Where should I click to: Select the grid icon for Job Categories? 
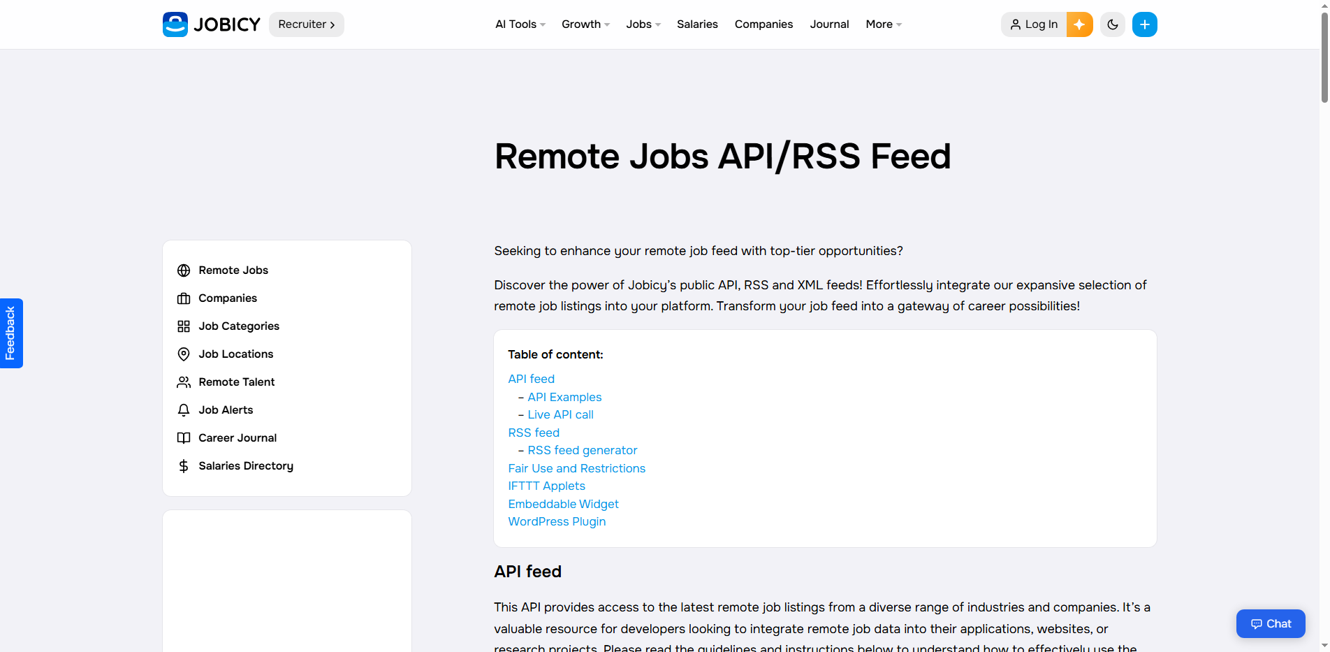click(184, 326)
